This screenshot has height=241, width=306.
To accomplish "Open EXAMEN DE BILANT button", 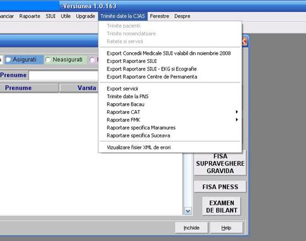I will click(x=222, y=206).
